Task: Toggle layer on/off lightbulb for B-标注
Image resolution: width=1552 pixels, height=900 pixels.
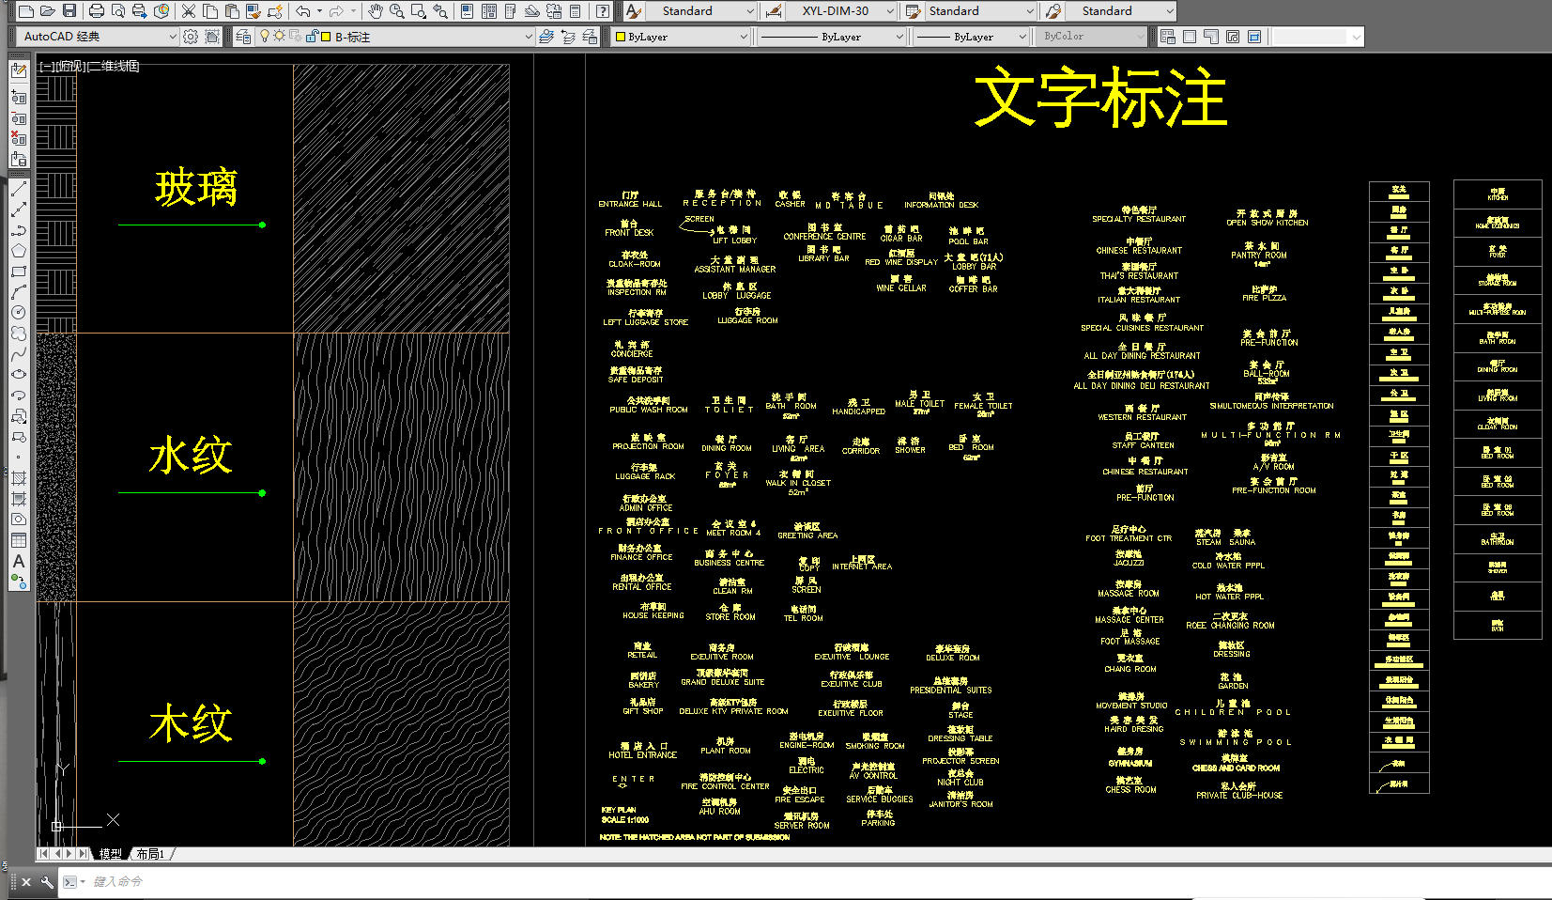Action: click(265, 36)
